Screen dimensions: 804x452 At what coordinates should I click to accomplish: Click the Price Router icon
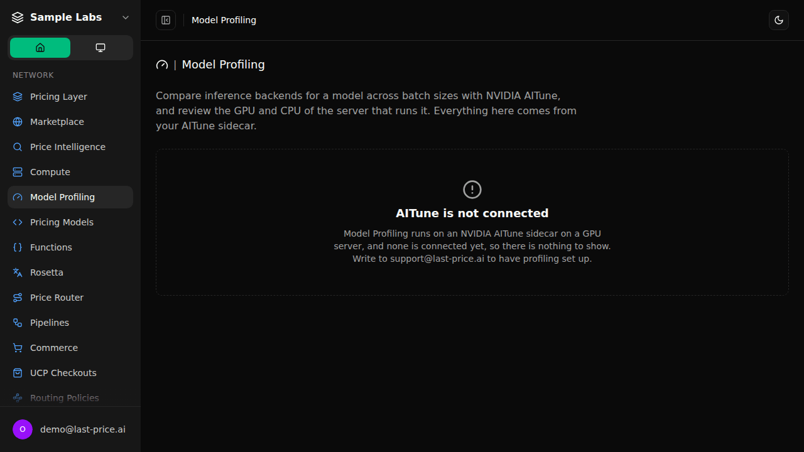click(18, 298)
